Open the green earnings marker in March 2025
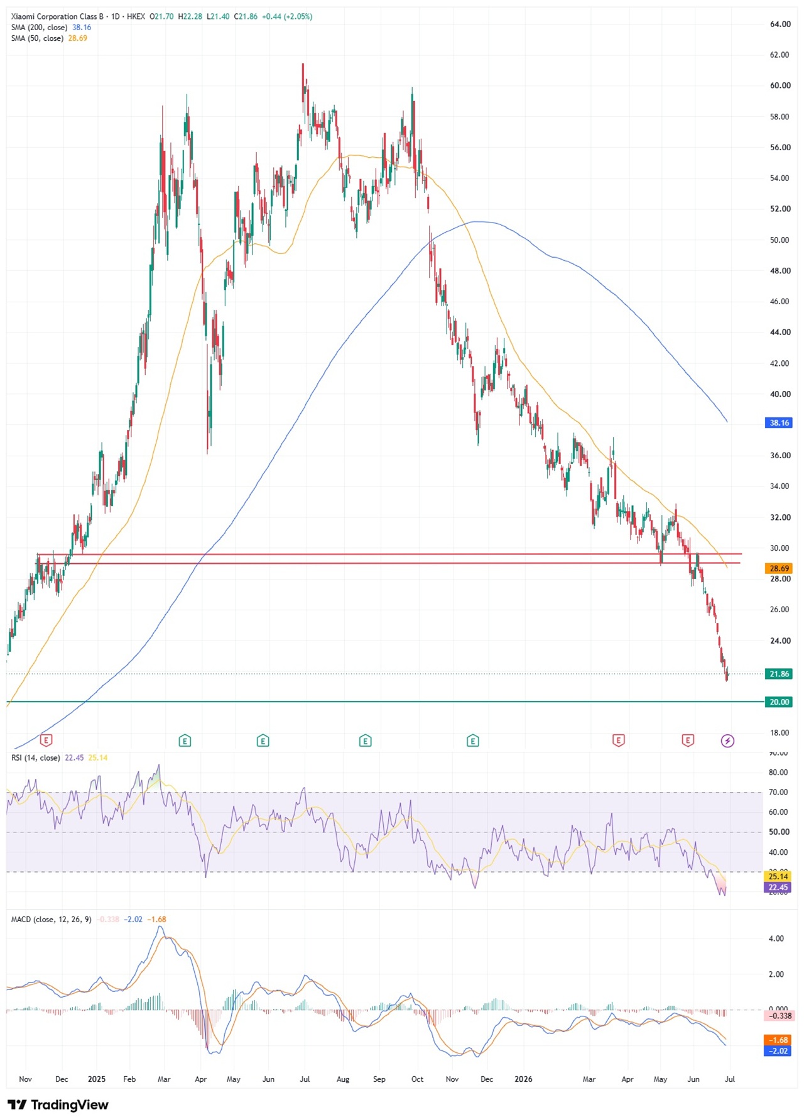Image resolution: width=804 pixels, height=1117 pixels. pos(185,740)
